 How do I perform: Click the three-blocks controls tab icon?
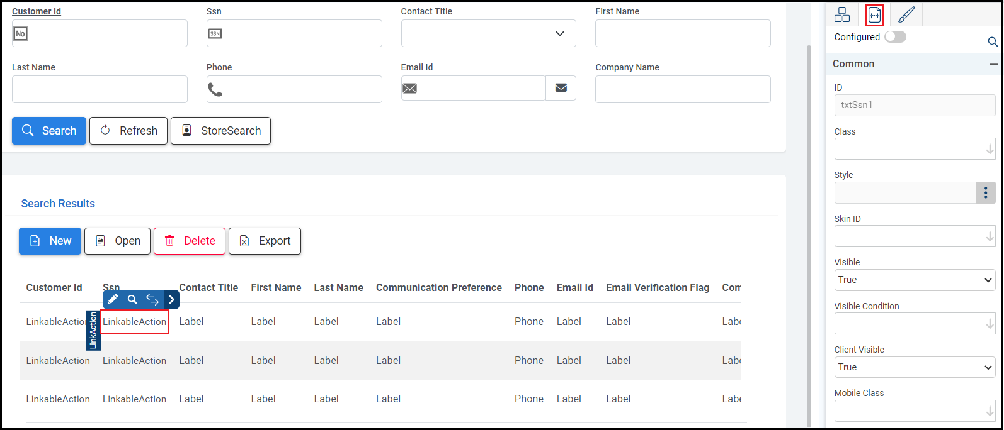[842, 14]
